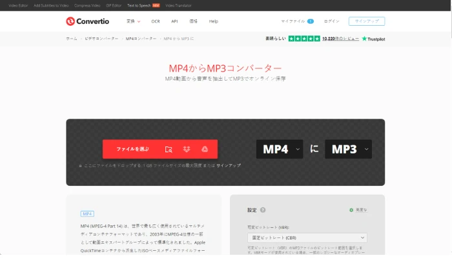Image resolution: width=452 pixels, height=258 pixels.
Task: Click the lock icon beside drop hint
Action: click(x=81, y=166)
